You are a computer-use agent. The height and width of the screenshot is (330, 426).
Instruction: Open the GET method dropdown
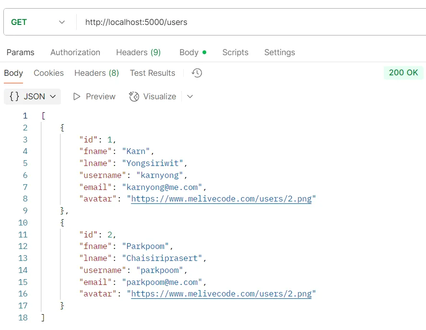[x=61, y=22]
